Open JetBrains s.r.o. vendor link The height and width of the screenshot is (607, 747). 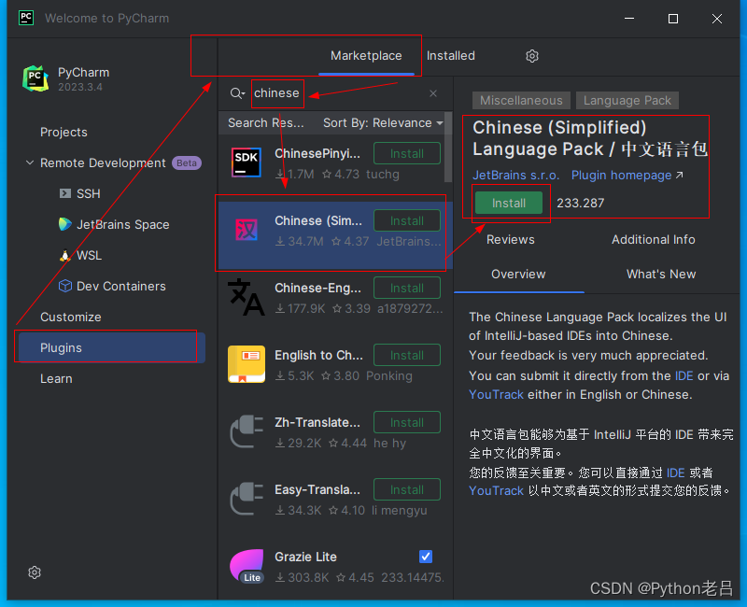516,176
